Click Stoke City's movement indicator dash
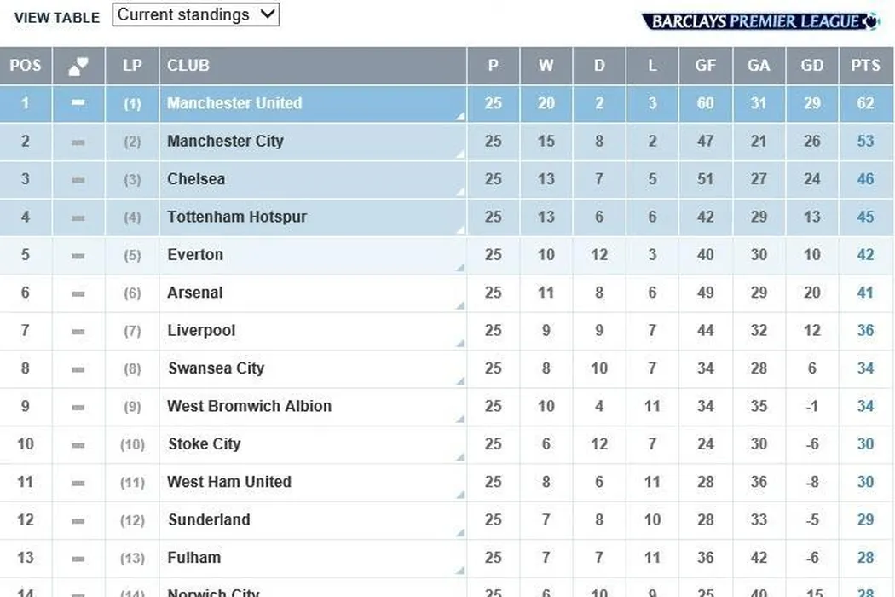 [x=78, y=444]
